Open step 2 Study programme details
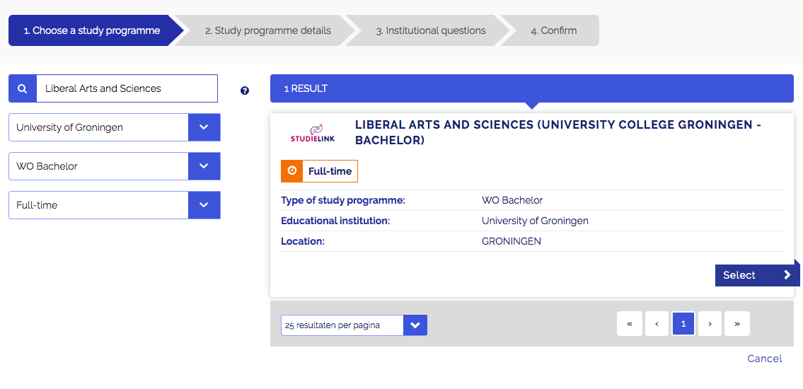 267,30
